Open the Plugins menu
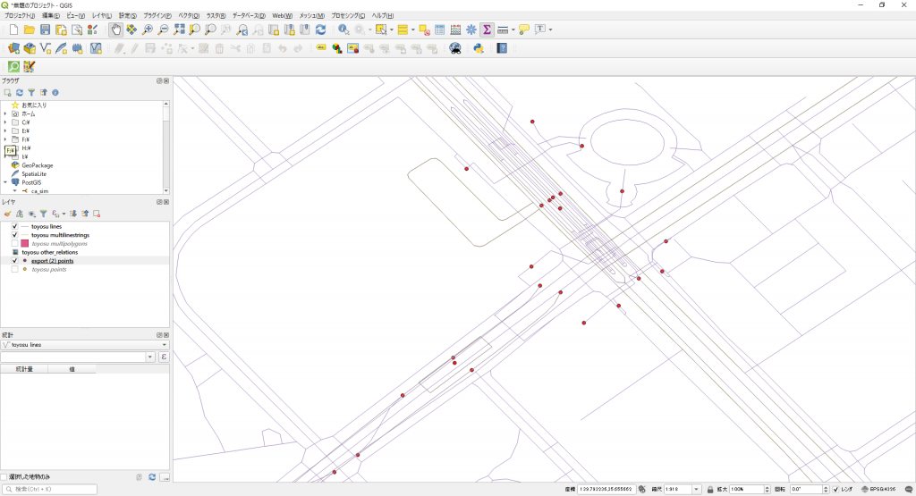The height and width of the screenshot is (496, 916). coord(157,16)
